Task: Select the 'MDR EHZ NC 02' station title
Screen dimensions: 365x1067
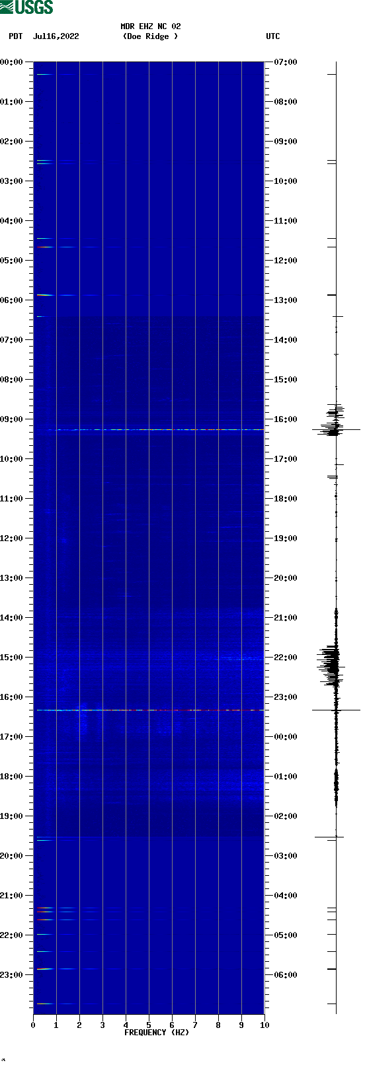Action: click(150, 26)
